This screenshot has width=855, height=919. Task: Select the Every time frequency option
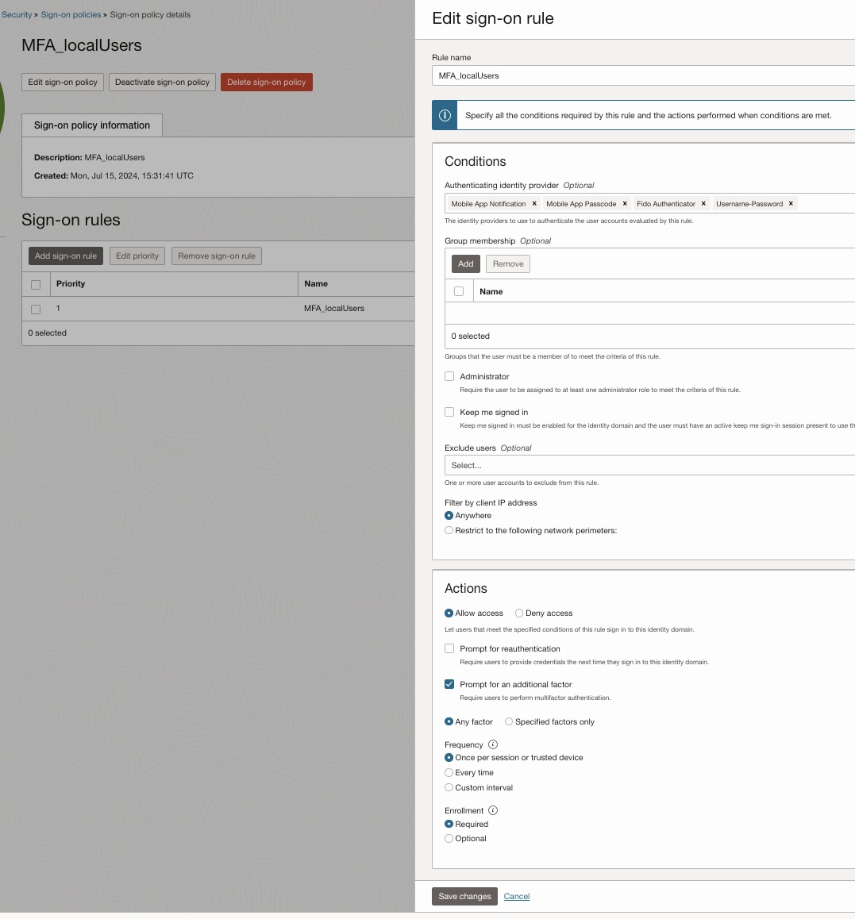449,773
